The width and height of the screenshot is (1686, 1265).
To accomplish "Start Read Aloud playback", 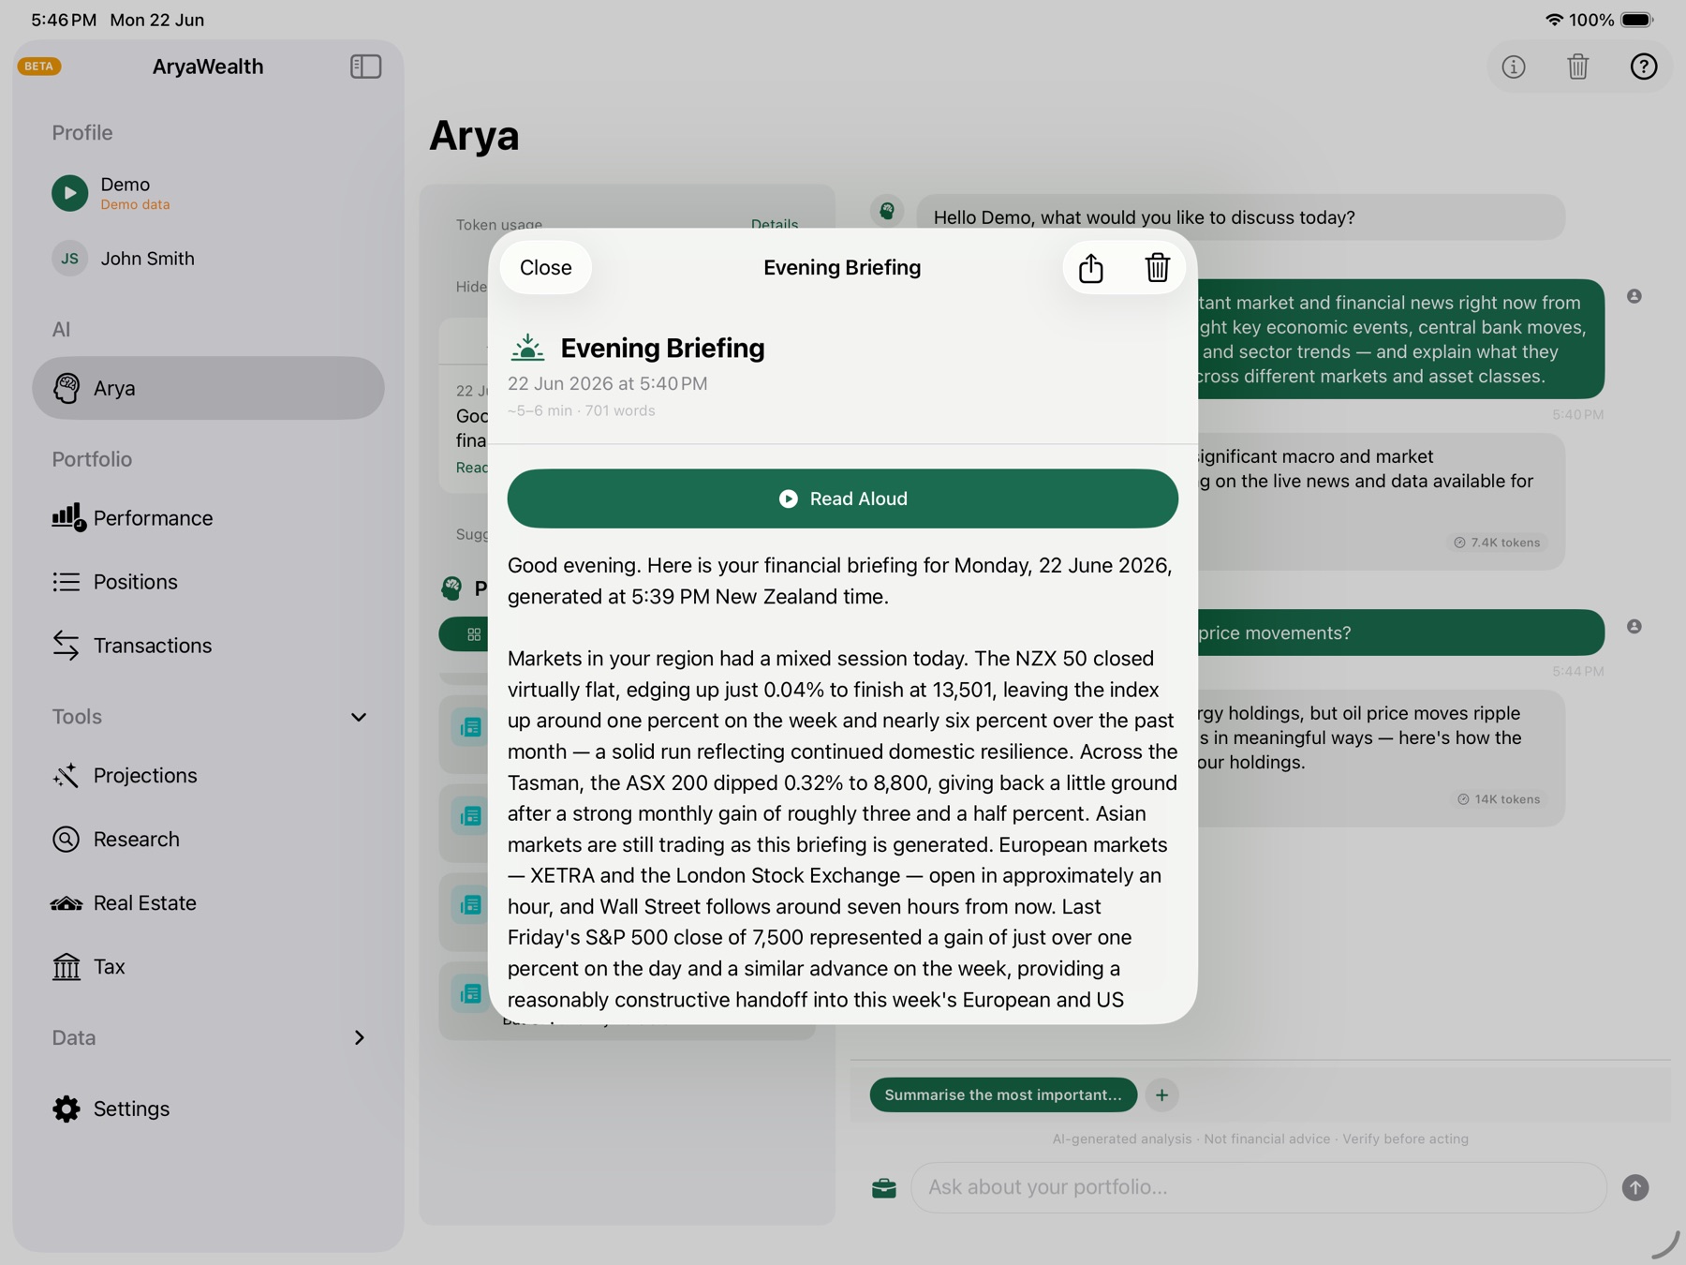I will click(x=842, y=499).
